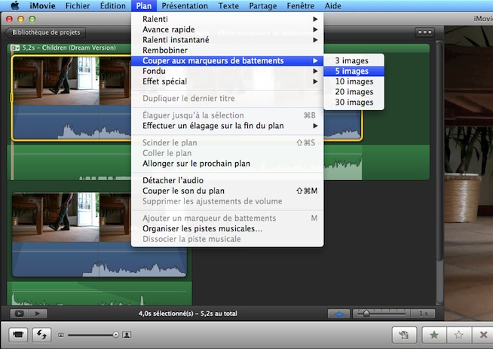
Task: Expand the Effet spécial submenu
Action: (x=228, y=81)
